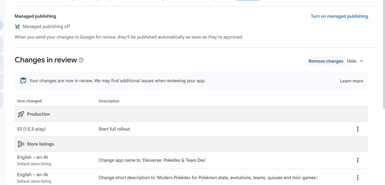The width and height of the screenshot is (385, 185).
Task: Click the managed publishing off icon
Action: point(17,27)
